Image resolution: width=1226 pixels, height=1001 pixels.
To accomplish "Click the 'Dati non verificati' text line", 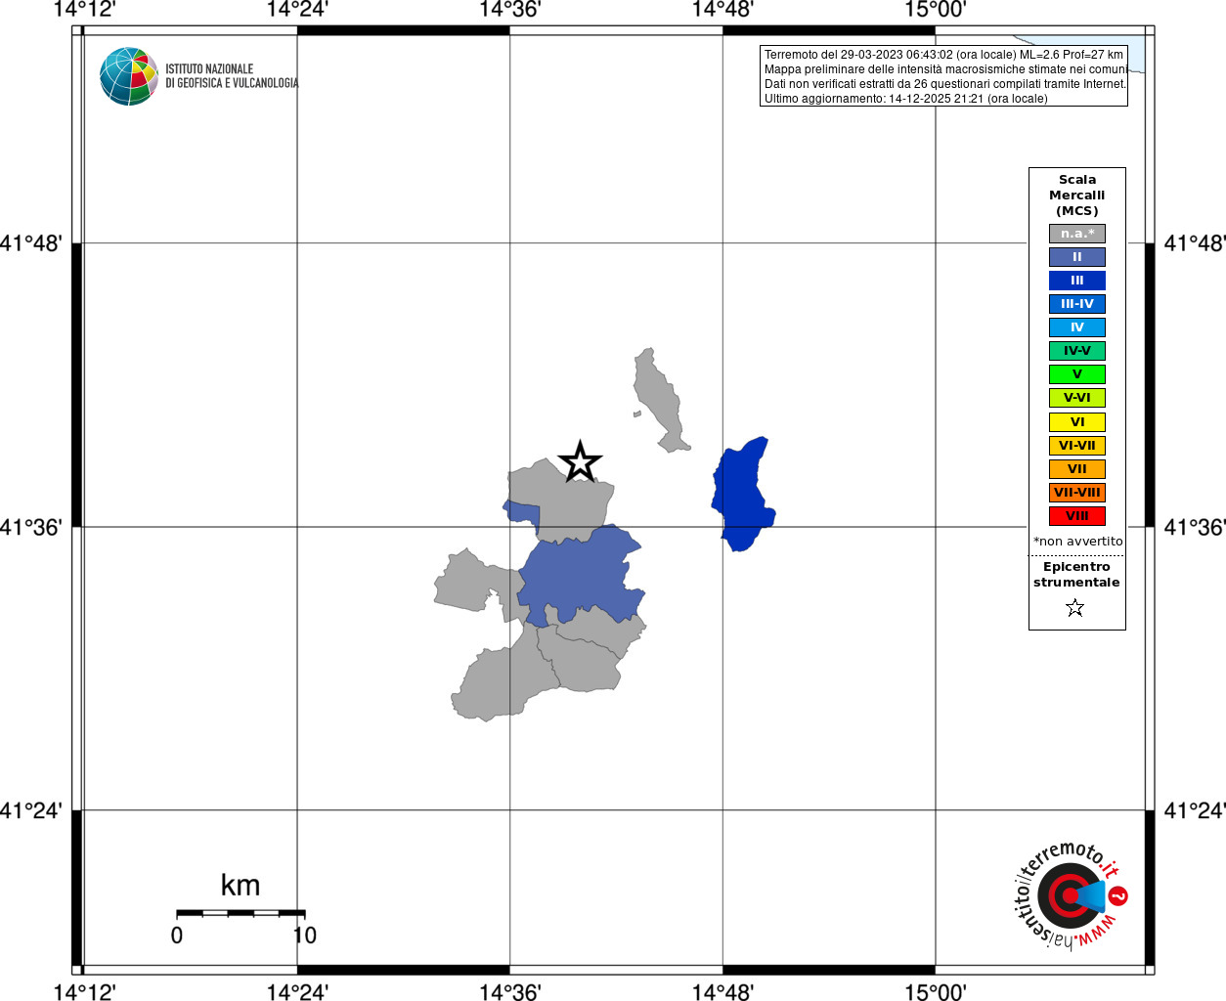I will [x=944, y=84].
